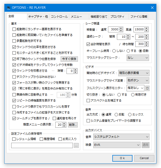This screenshot has width=161, height=168.
Task: Increase the 間隔 10 spinner value
Action: [x=128, y=35]
